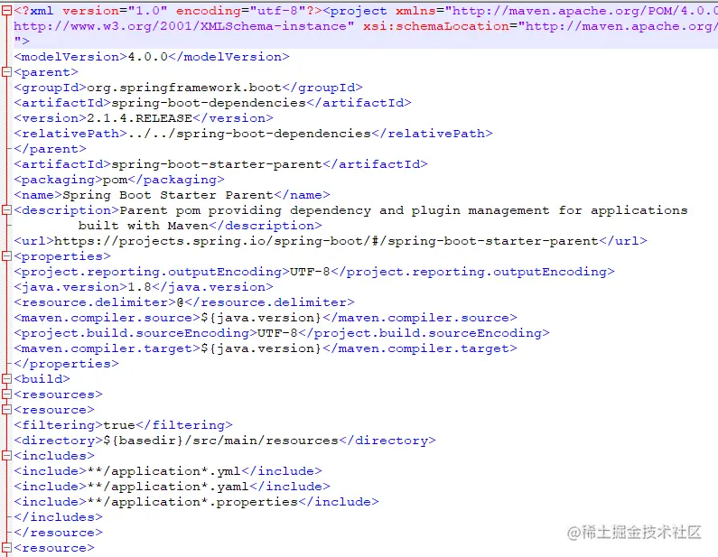The image size is (718, 557).
Task: Click the www.w3.org XMLSchema-instance URL
Action: 180,26
